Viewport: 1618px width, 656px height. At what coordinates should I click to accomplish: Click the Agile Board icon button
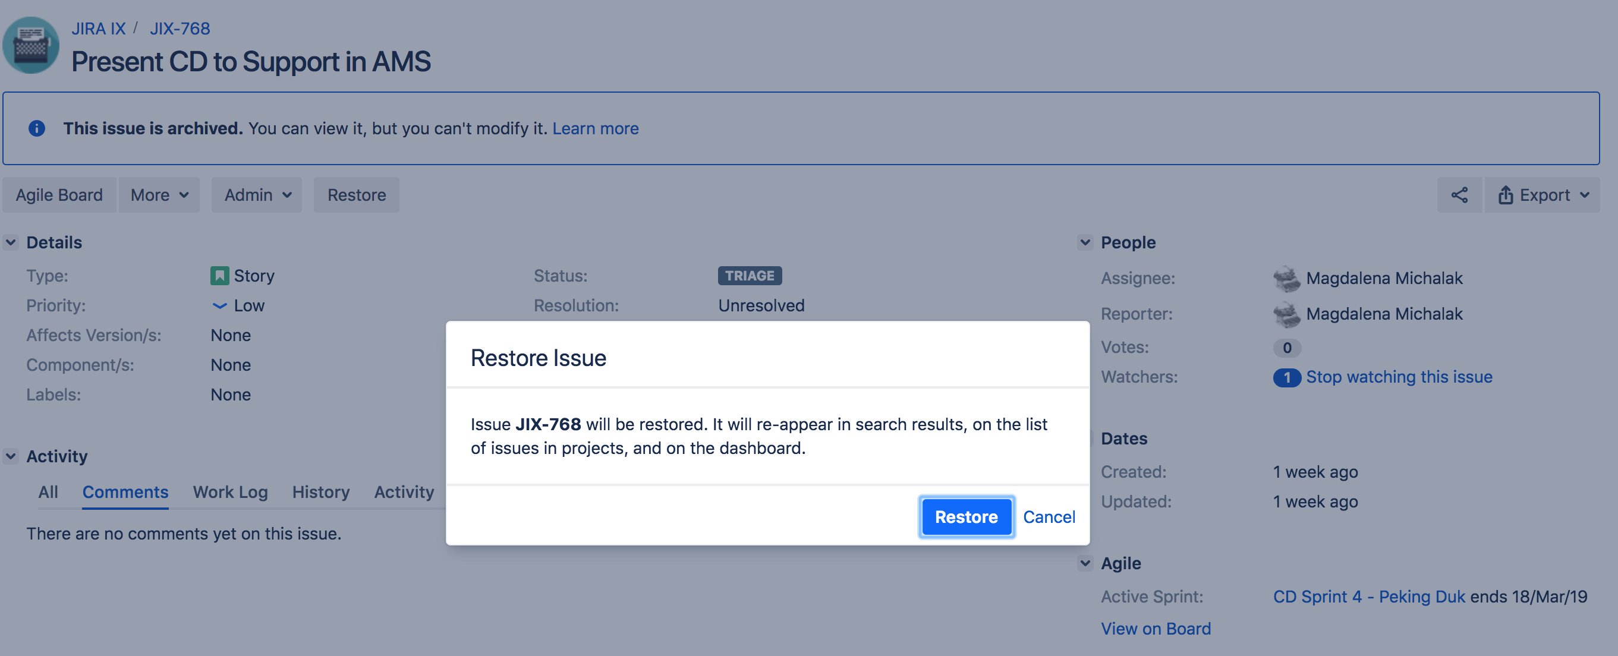(60, 195)
